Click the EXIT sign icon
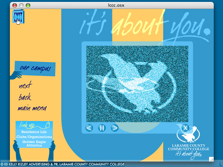Image resolution: width=223 pixels, height=167 pixels. (18, 17)
